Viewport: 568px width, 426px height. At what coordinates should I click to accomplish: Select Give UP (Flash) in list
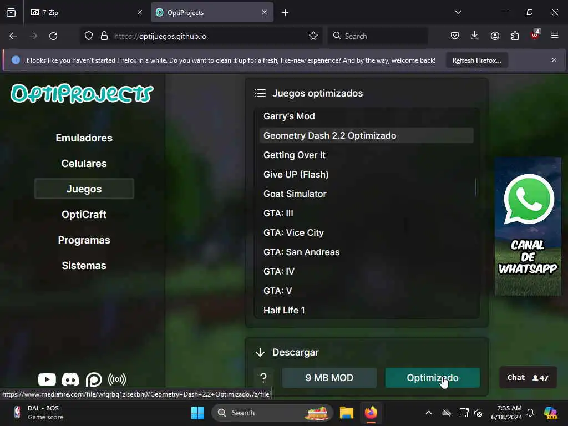(366, 174)
